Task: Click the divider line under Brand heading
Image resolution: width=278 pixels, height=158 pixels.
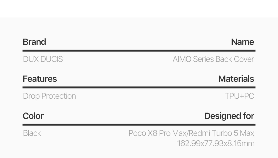Action: coord(139,51)
